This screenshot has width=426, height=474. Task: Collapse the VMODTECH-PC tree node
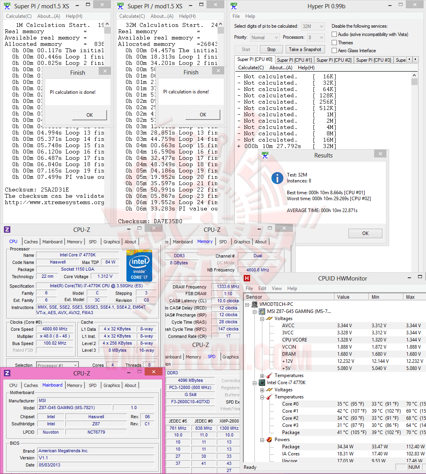(x=247, y=304)
